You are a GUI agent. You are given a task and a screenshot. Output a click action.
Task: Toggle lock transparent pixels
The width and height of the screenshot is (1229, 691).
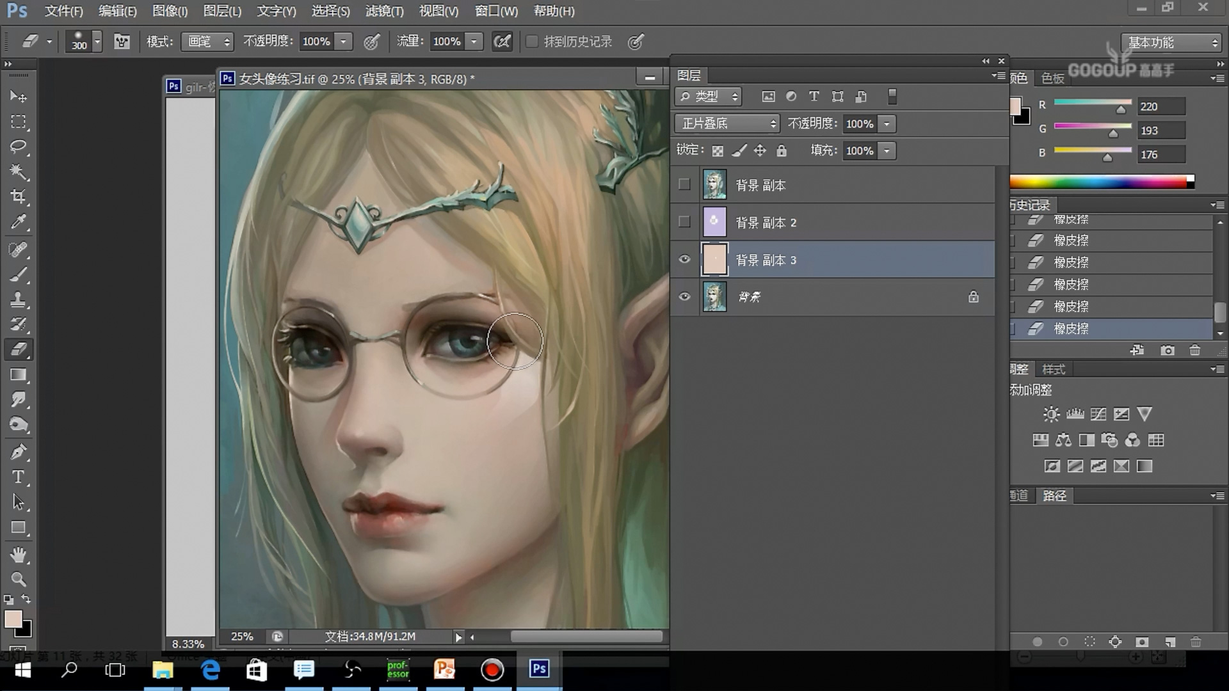718,151
